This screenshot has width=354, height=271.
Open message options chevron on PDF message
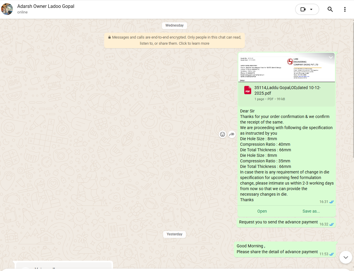[x=331, y=57]
